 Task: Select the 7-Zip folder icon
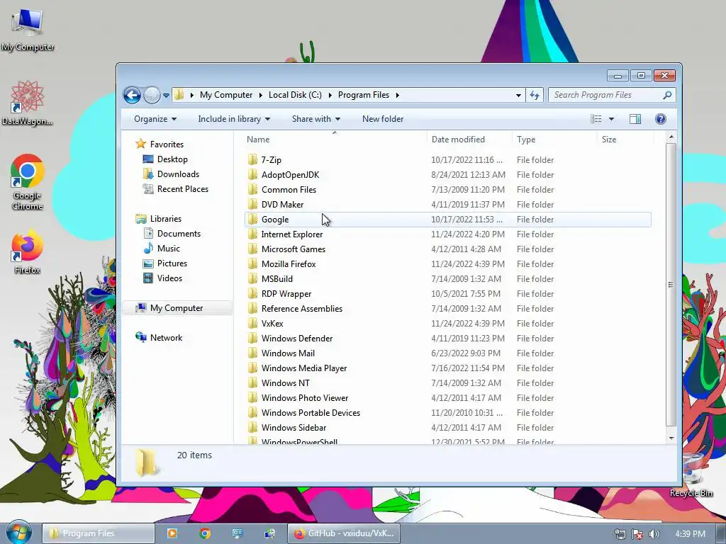coord(253,159)
